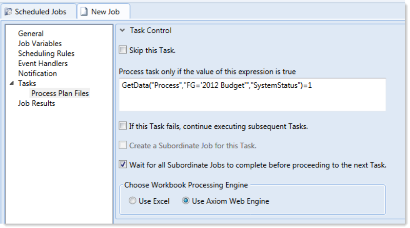This screenshot has height=228, width=410.
Task: Click the Scheduled Jobs tab icon
Action: [8, 12]
